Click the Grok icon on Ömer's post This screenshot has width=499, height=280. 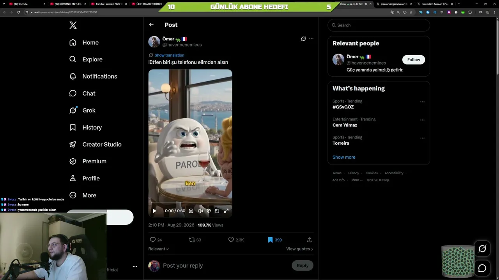coord(303,39)
